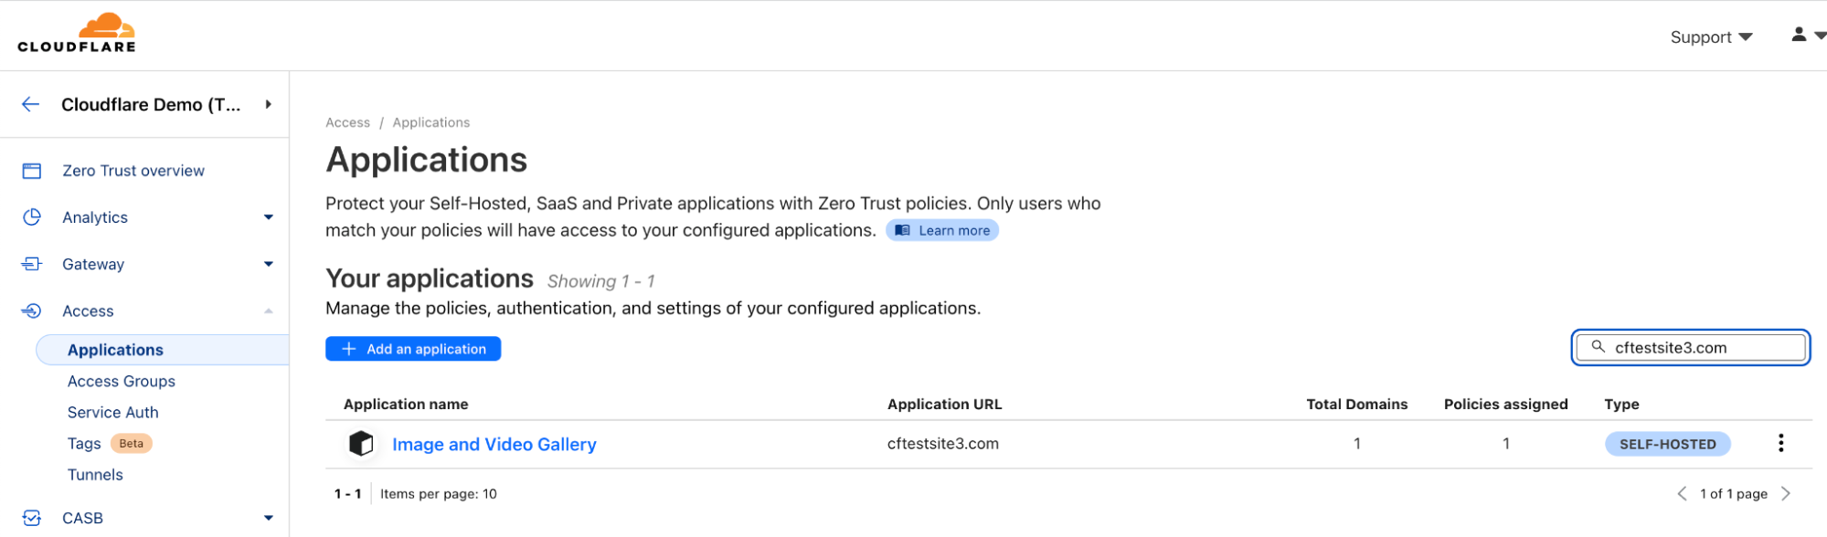Click the Gateway sidebar icon

32,264
